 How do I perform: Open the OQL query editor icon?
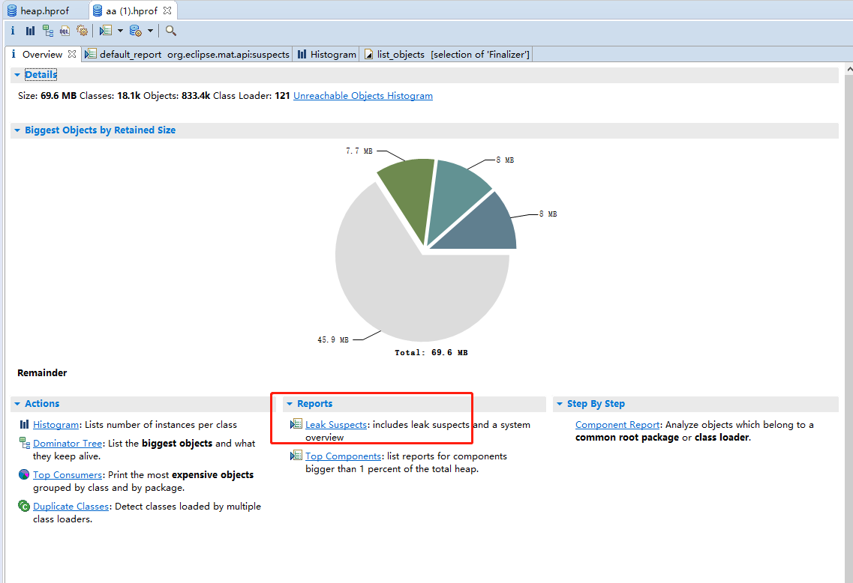pos(65,31)
